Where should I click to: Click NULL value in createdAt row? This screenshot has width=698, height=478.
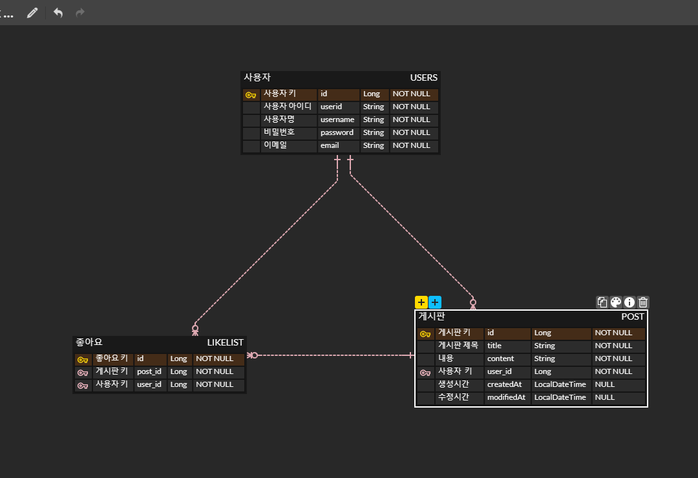[619, 384]
